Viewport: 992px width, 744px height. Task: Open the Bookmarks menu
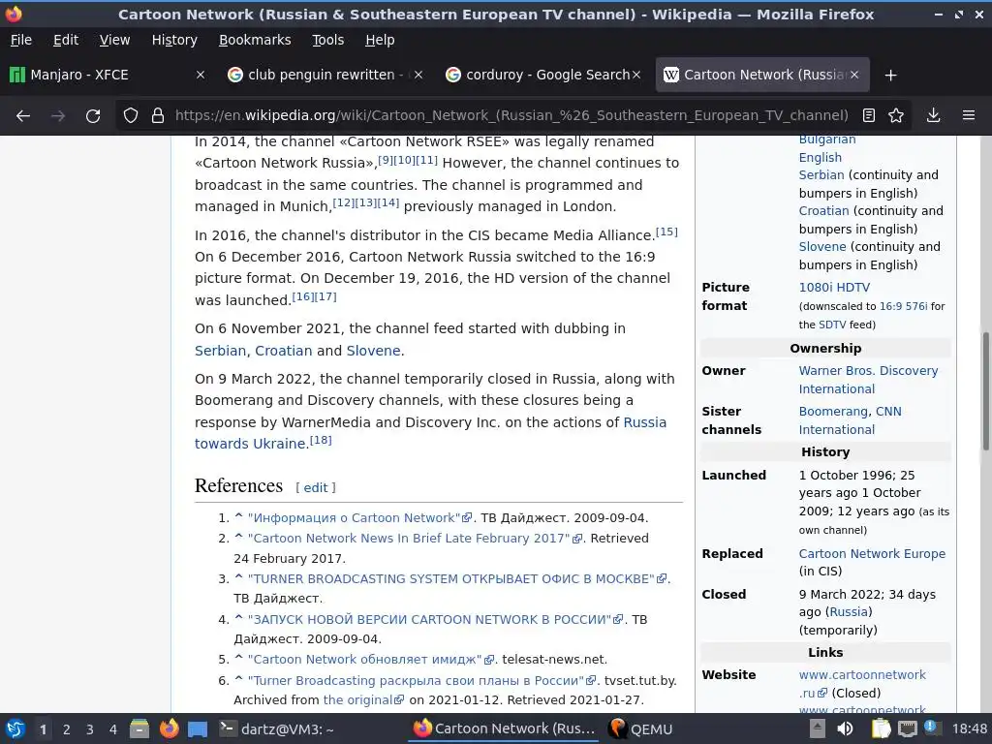255,40
